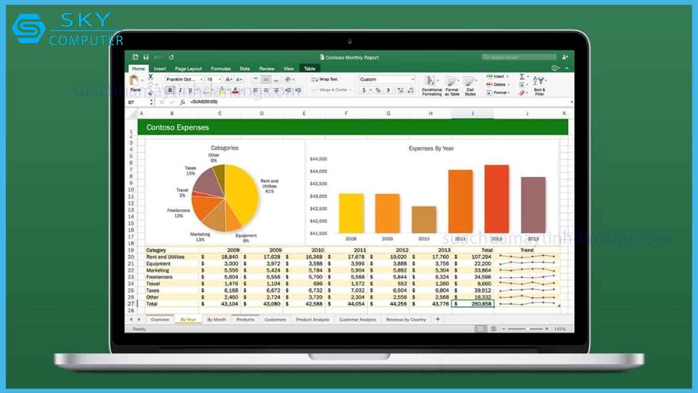Click the Search Sheet field
Image resolution: width=698 pixels, height=393 pixels.
519,57
